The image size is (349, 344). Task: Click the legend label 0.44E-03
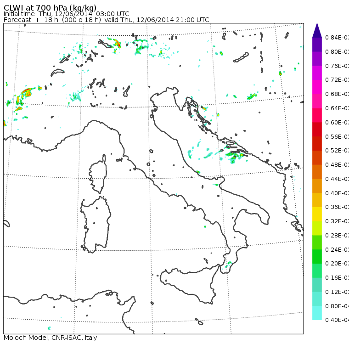click(x=337, y=179)
